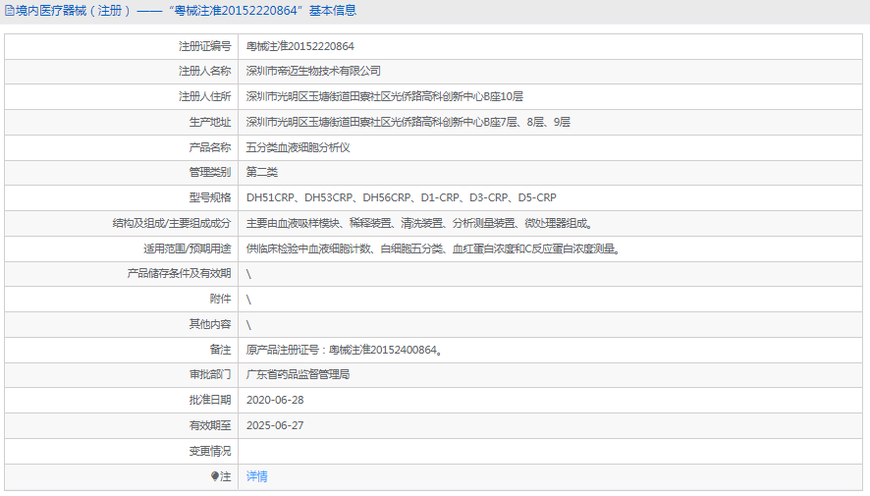
Task: Select product name 五分类血液细胞分析仪
Action: coord(298,147)
